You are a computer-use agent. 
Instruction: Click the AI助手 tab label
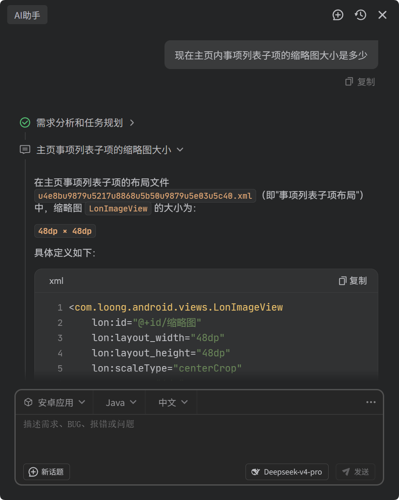[27, 15]
